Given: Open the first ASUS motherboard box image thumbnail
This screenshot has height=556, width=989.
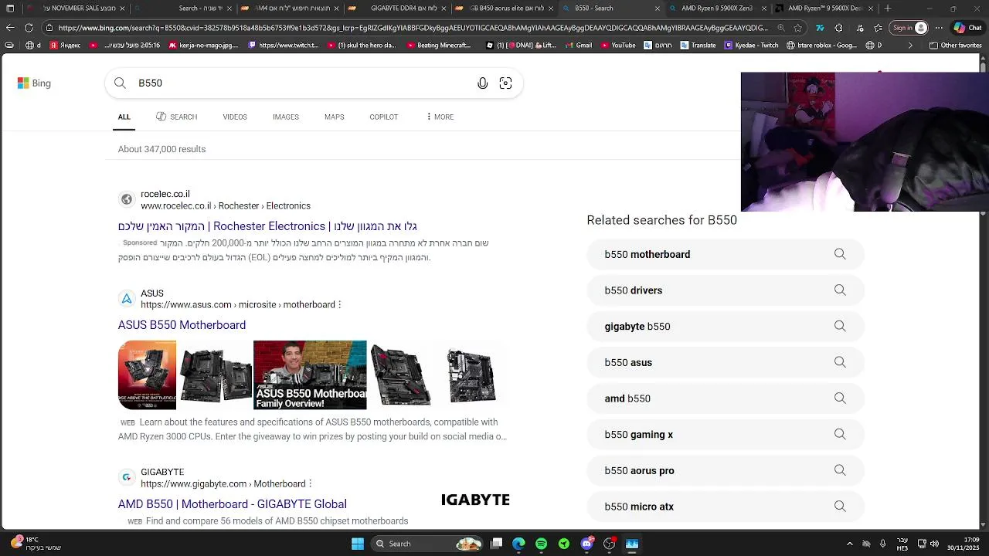Looking at the screenshot, I should coord(147,375).
